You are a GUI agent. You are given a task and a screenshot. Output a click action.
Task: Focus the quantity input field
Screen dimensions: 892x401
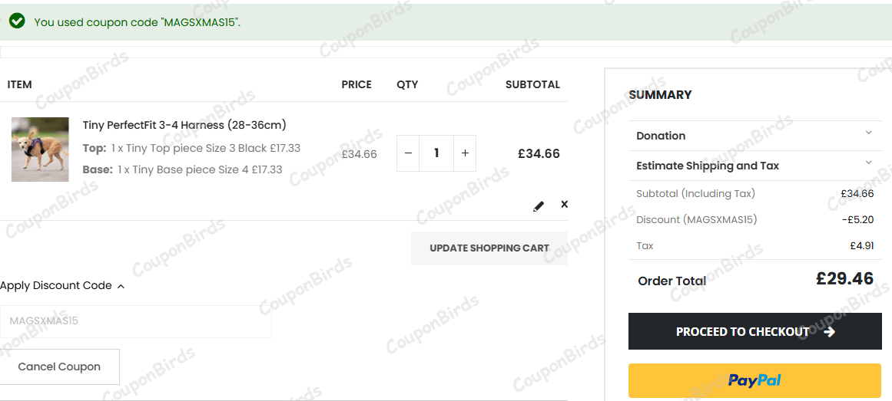(436, 153)
